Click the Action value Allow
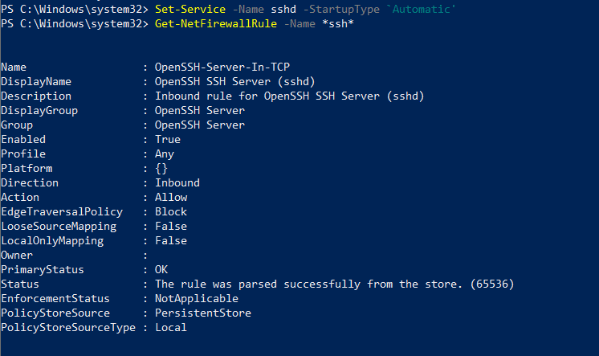 point(171,198)
